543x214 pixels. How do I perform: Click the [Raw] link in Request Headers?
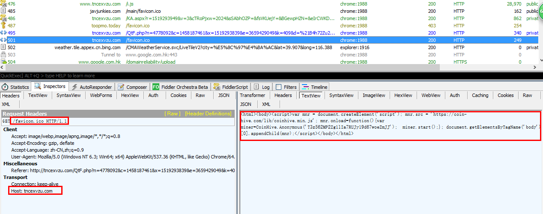(173, 114)
